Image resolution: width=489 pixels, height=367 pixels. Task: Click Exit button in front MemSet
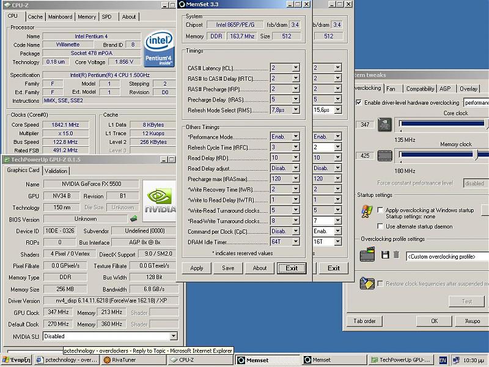(x=292, y=268)
